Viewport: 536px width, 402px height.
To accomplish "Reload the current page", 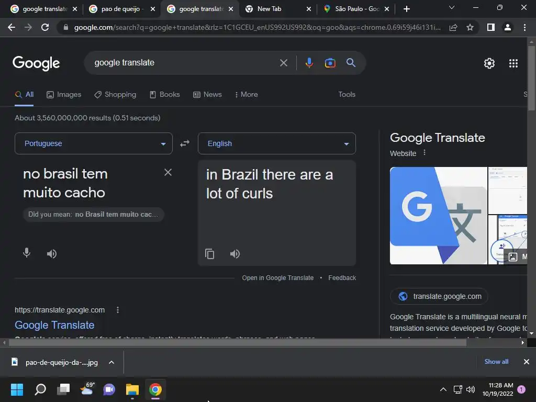I will pyautogui.click(x=45, y=27).
